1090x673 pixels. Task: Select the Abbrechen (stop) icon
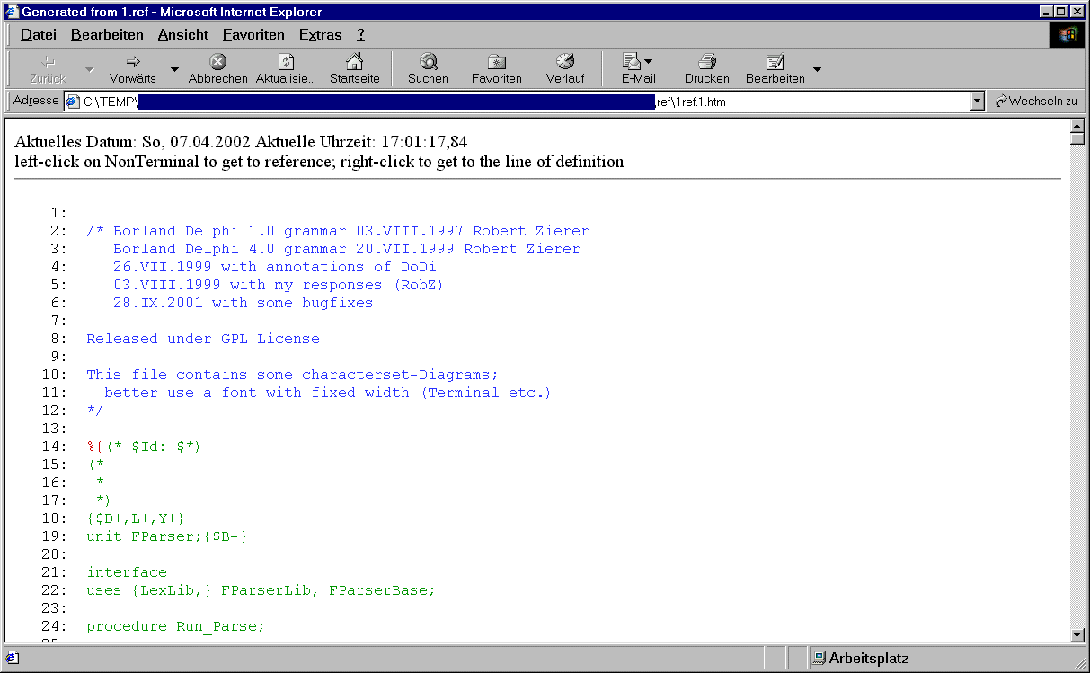[x=217, y=63]
